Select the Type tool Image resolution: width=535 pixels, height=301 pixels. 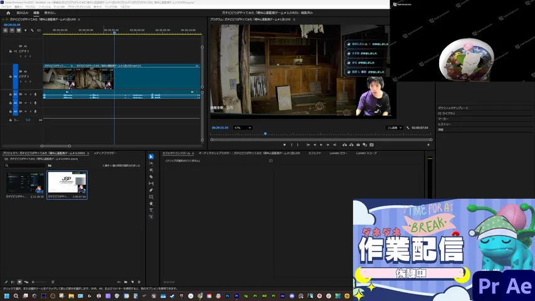coord(151,210)
